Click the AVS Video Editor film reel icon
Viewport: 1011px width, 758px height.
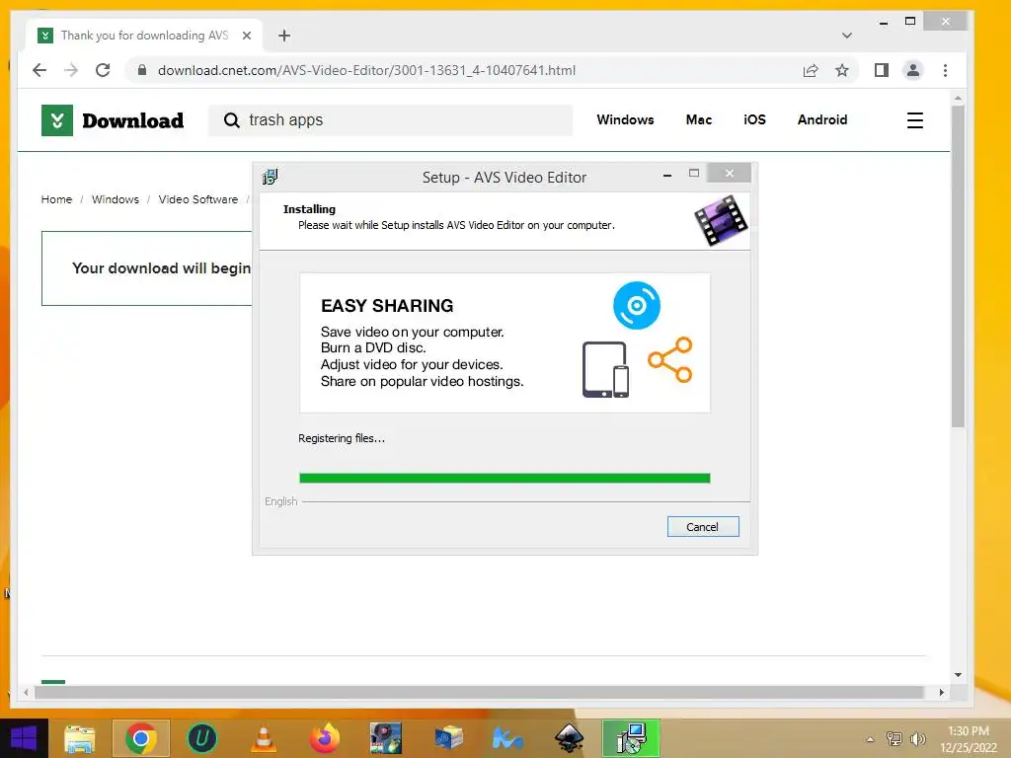click(721, 220)
